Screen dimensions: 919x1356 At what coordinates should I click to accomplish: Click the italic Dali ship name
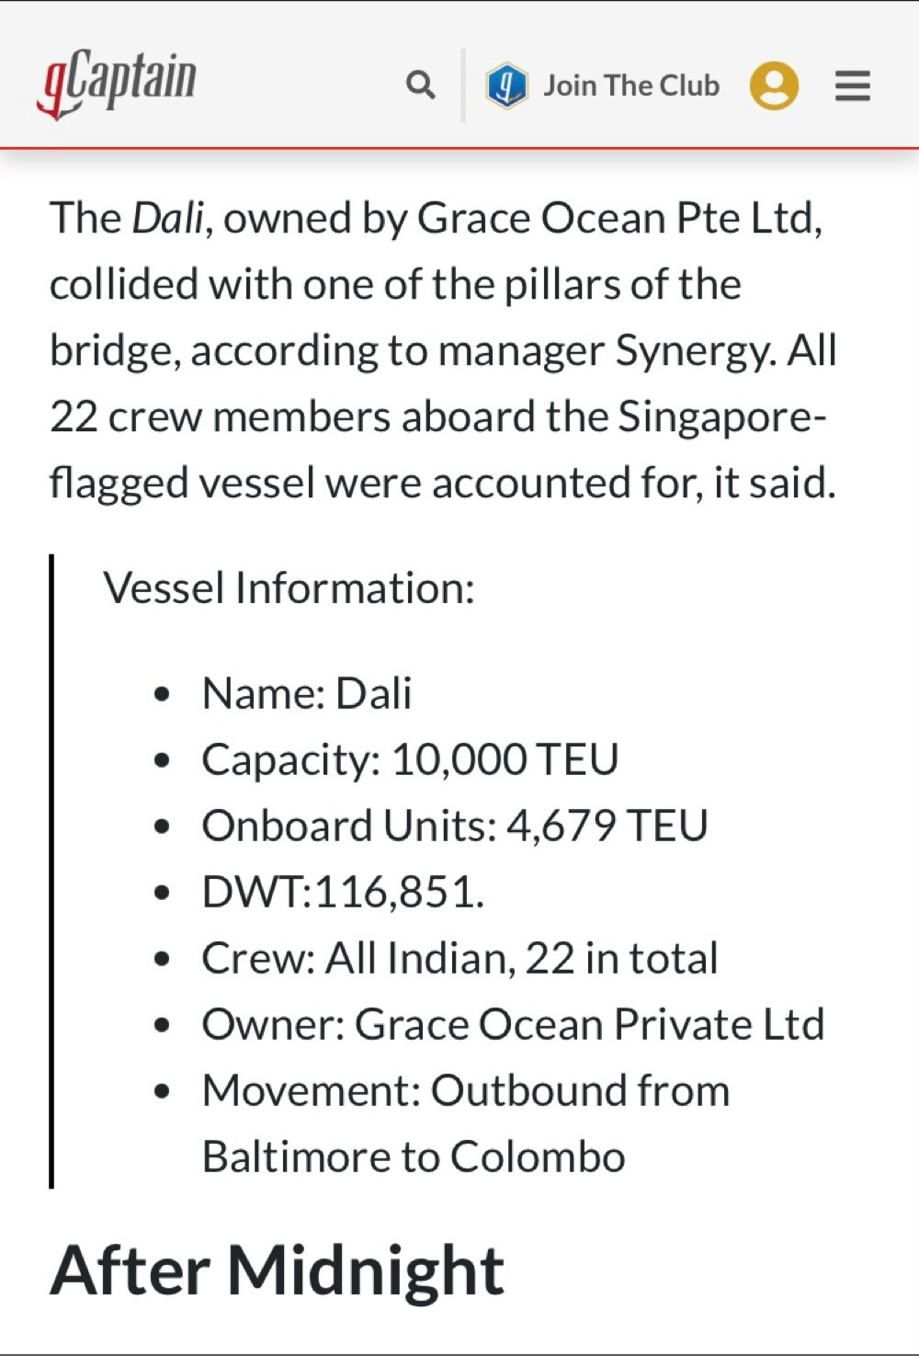(166, 219)
